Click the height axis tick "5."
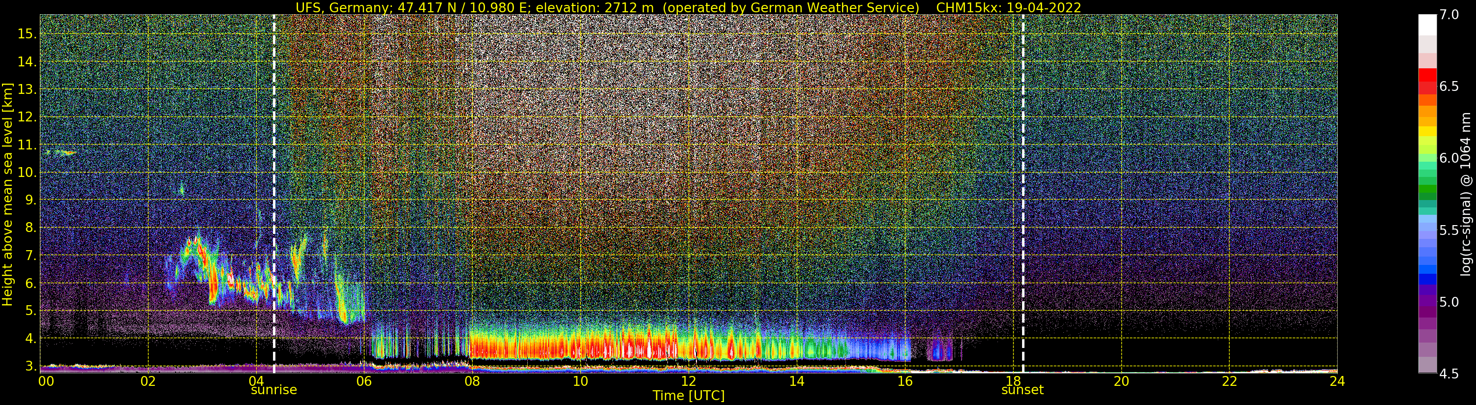Screen dimensions: 1476x405 point(30,311)
